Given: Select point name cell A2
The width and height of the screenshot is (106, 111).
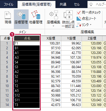Looking at the screenshot, I should click(27, 72).
